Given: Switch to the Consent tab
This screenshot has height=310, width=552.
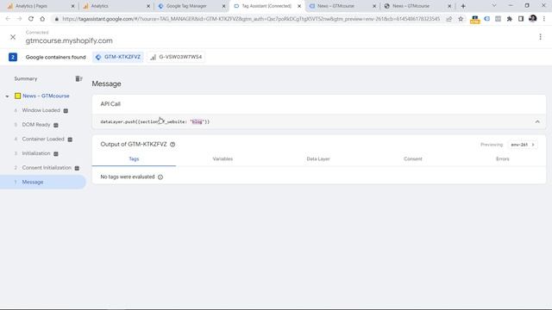Looking at the screenshot, I should point(412,158).
